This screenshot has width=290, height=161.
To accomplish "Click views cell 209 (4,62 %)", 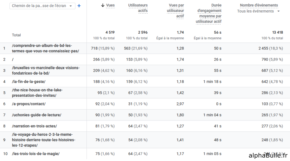I will [104, 71].
